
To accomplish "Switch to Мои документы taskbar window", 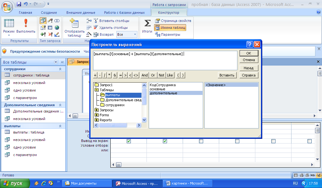I will 87,183.
